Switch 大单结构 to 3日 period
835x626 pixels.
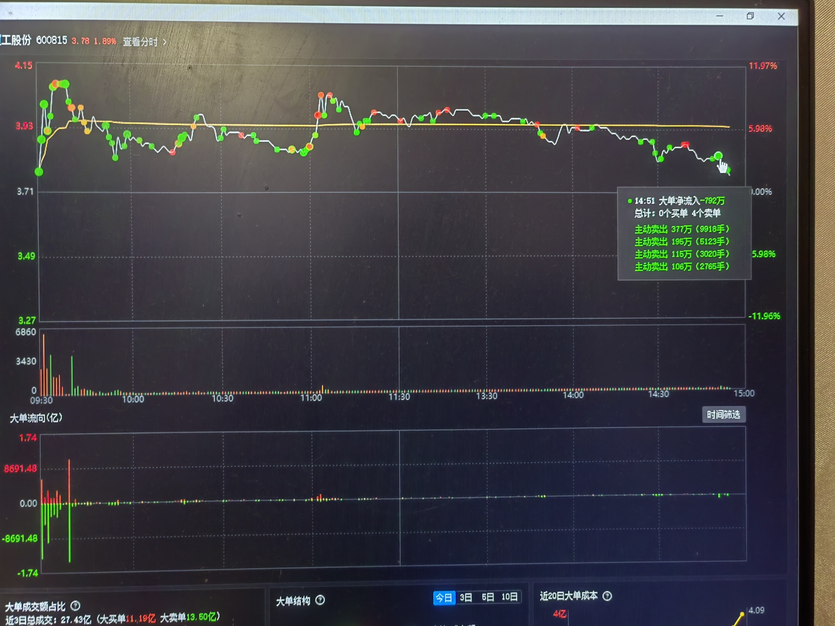pyautogui.click(x=466, y=597)
